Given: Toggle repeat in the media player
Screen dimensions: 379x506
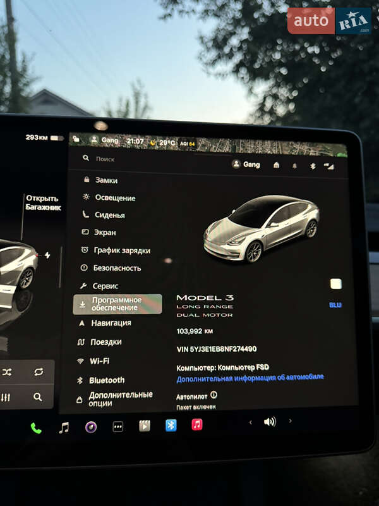Looking at the screenshot, I should (39, 372).
